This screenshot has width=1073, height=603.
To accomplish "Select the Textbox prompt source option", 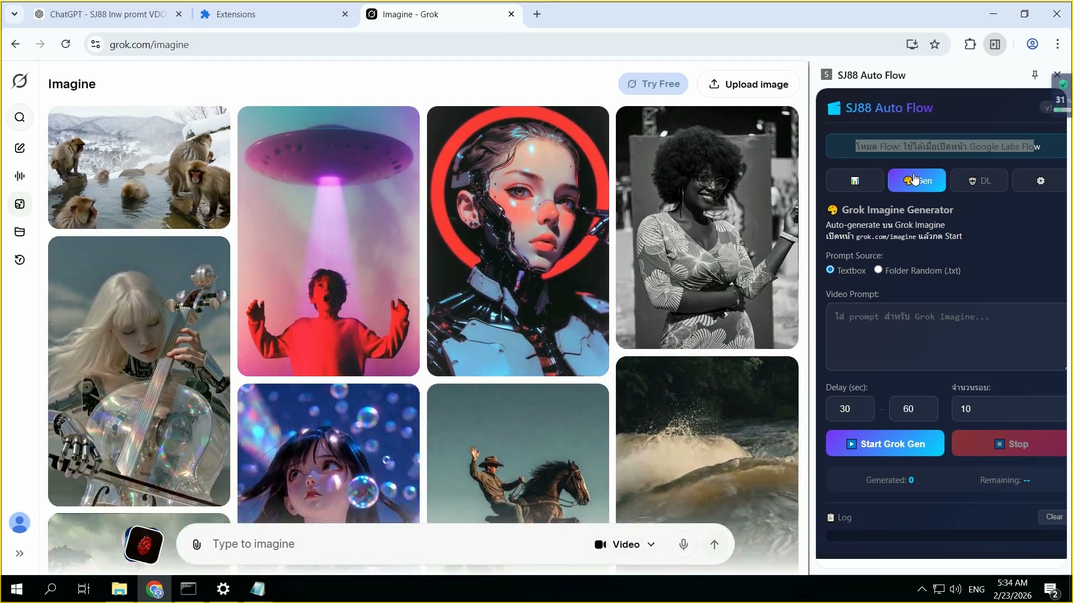I will click(x=830, y=270).
